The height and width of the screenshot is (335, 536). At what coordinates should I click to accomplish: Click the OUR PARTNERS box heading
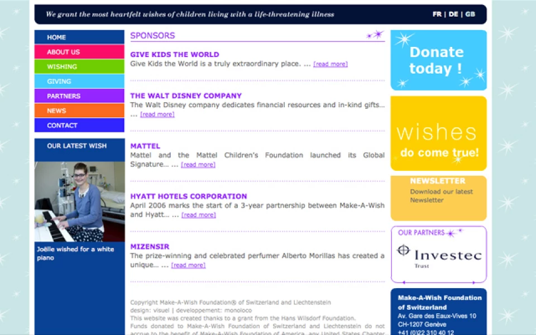pos(421,232)
